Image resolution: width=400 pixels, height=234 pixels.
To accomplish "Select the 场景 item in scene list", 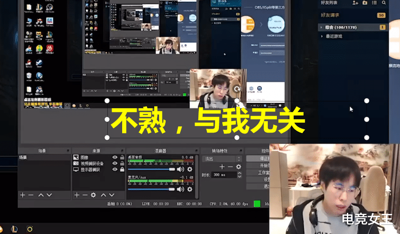I will pyautogui.click(x=44, y=157).
